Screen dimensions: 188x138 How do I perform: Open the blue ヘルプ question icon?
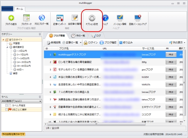(105, 18)
